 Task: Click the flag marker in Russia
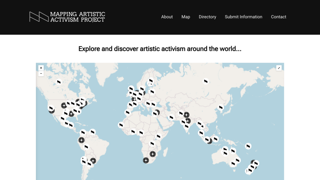pos(206,81)
